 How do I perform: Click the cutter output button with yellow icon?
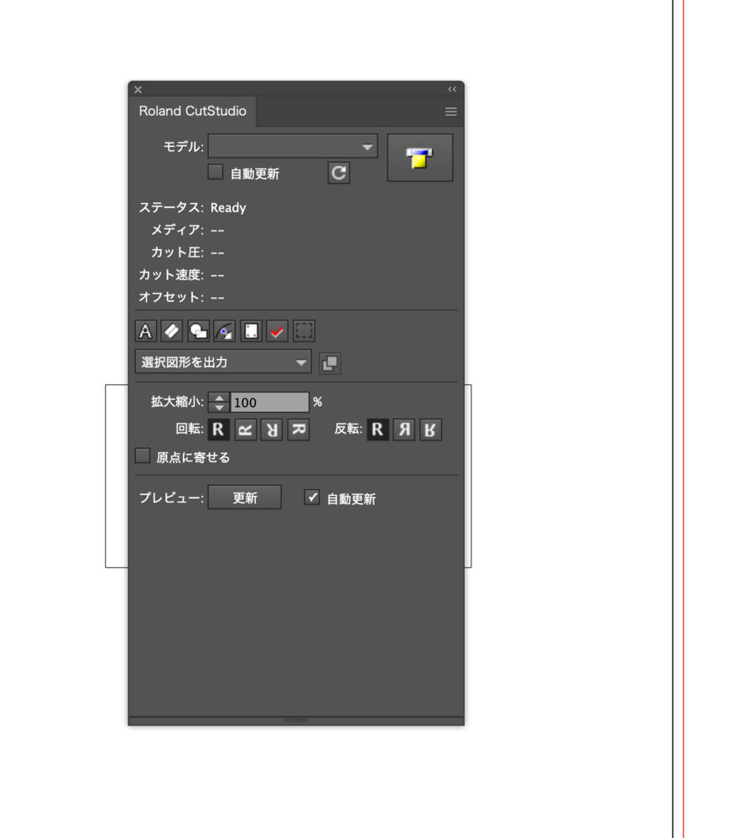coord(419,158)
